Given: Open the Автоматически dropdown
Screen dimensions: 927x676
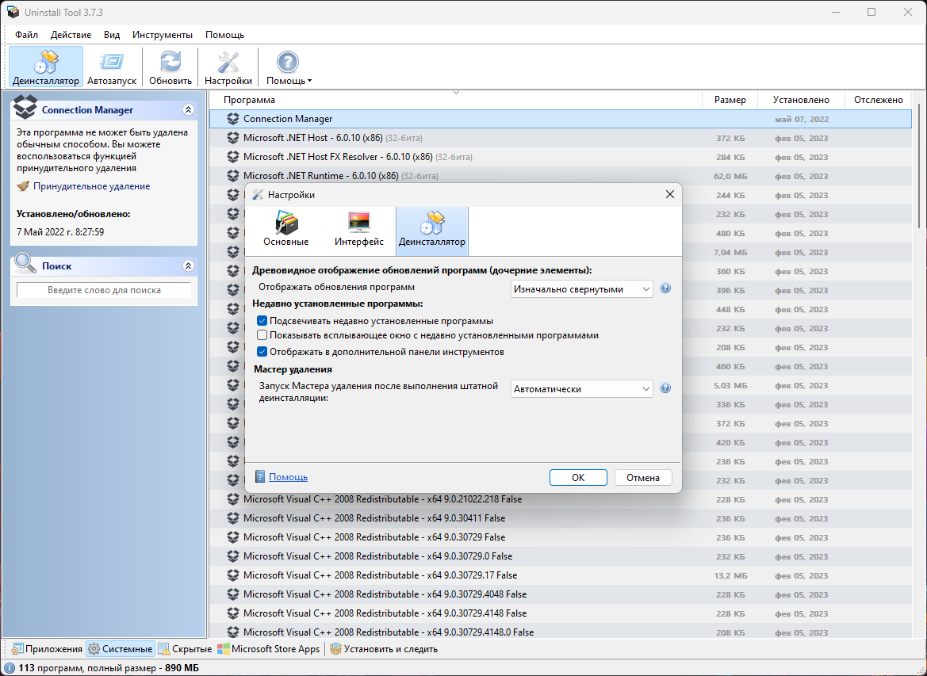Looking at the screenshot, I should pos(582,389).
